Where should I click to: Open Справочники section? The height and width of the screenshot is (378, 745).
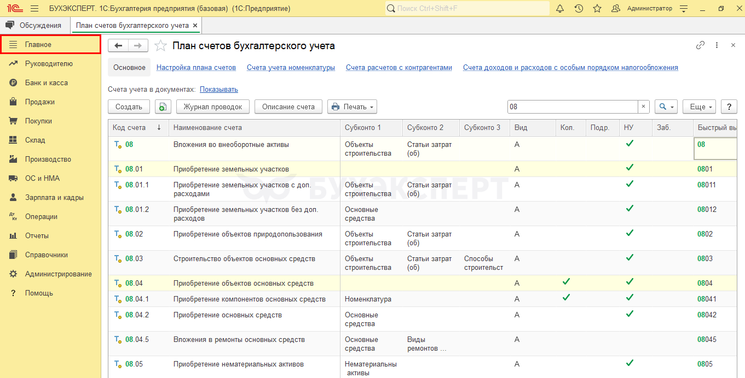pyautogui.click(x=50, y=255)
